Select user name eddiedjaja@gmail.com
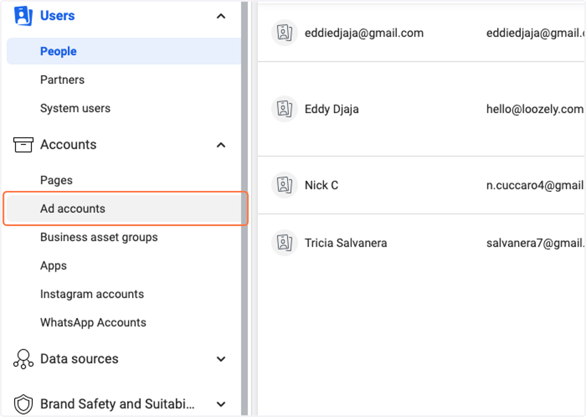586x417 pixels. [x=364, y=33]
